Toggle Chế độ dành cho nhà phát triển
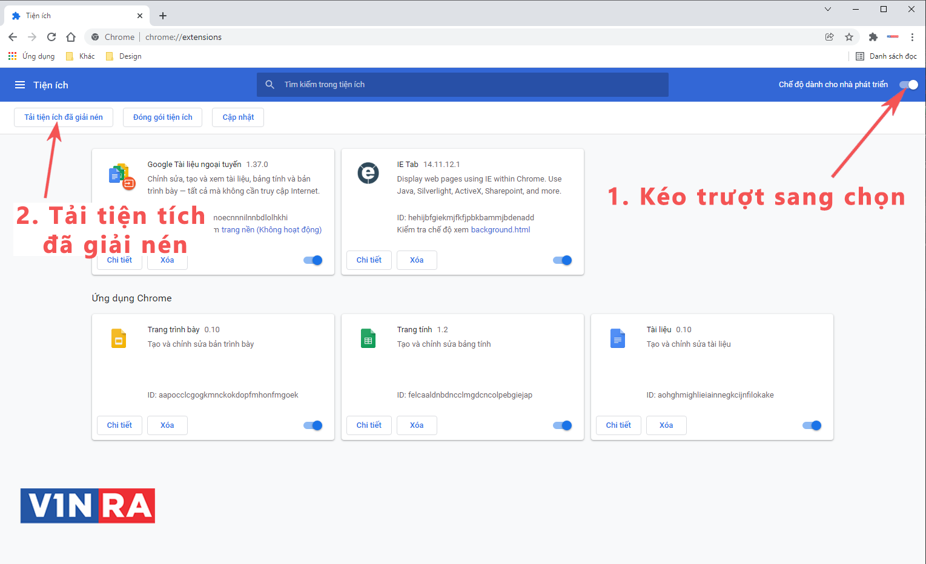Screen dimensions: 926x564 [908, 85]
